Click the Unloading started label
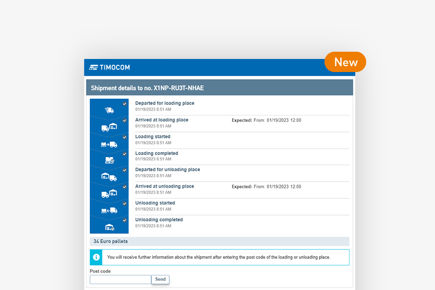 pos(155,203)
